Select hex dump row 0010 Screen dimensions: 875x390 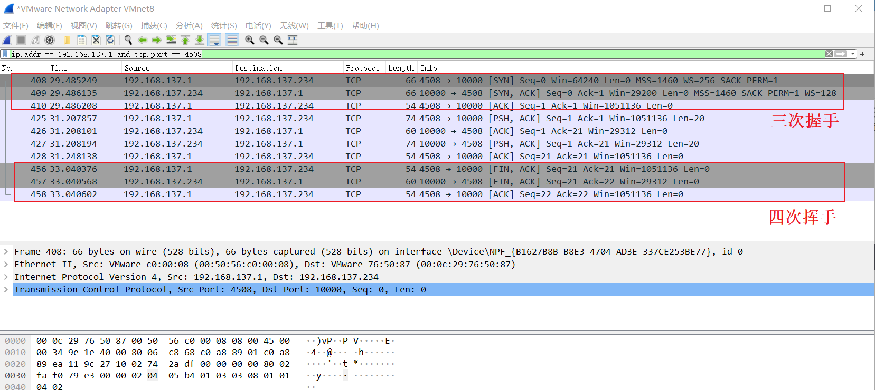(x=200, y=353)
